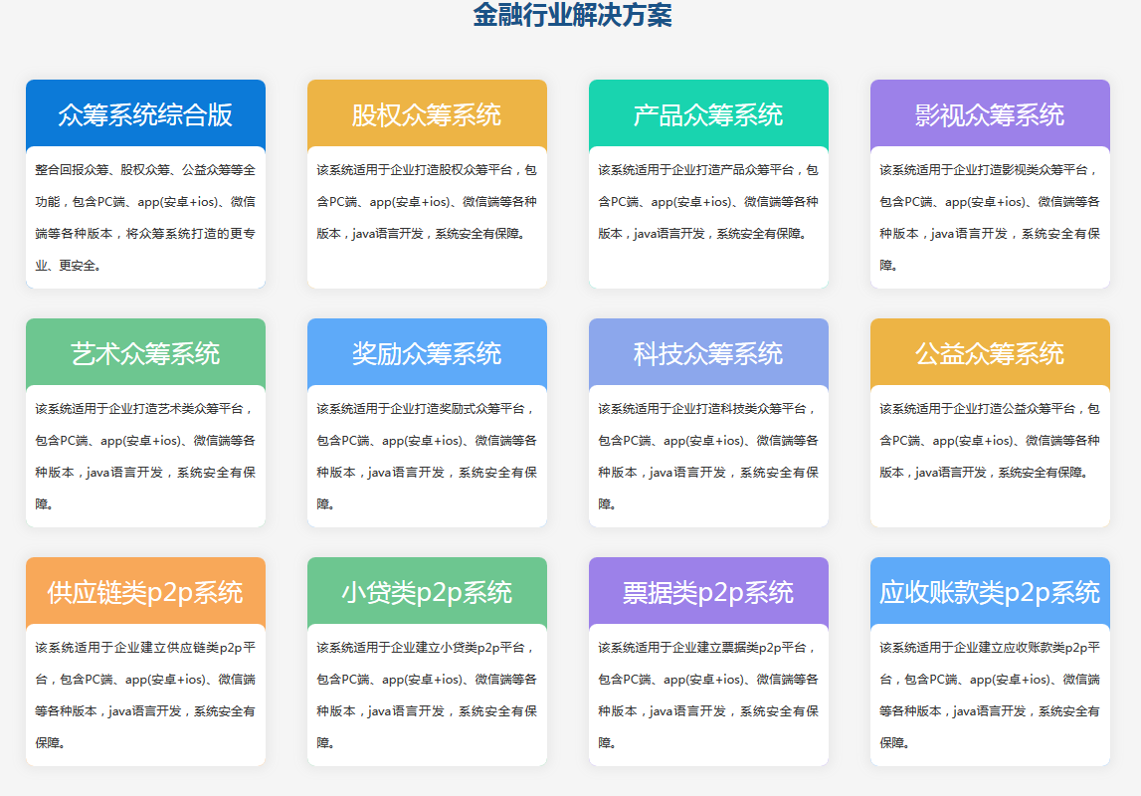This screenshot has width=1141, height=796.
Task: Select the description under 股权众筹系统
Action: point(427,202)
